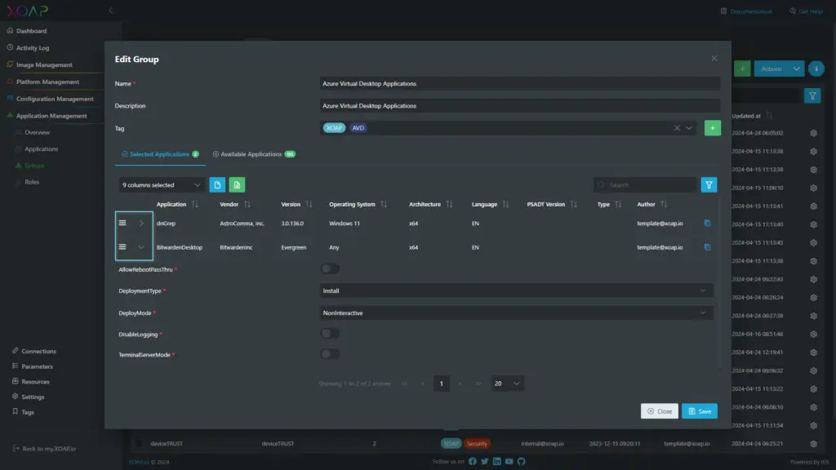Open the 20 rows per page dropdown
This screenshot has height=470, width=836.
pyautogui.click(x=507, y=384)
